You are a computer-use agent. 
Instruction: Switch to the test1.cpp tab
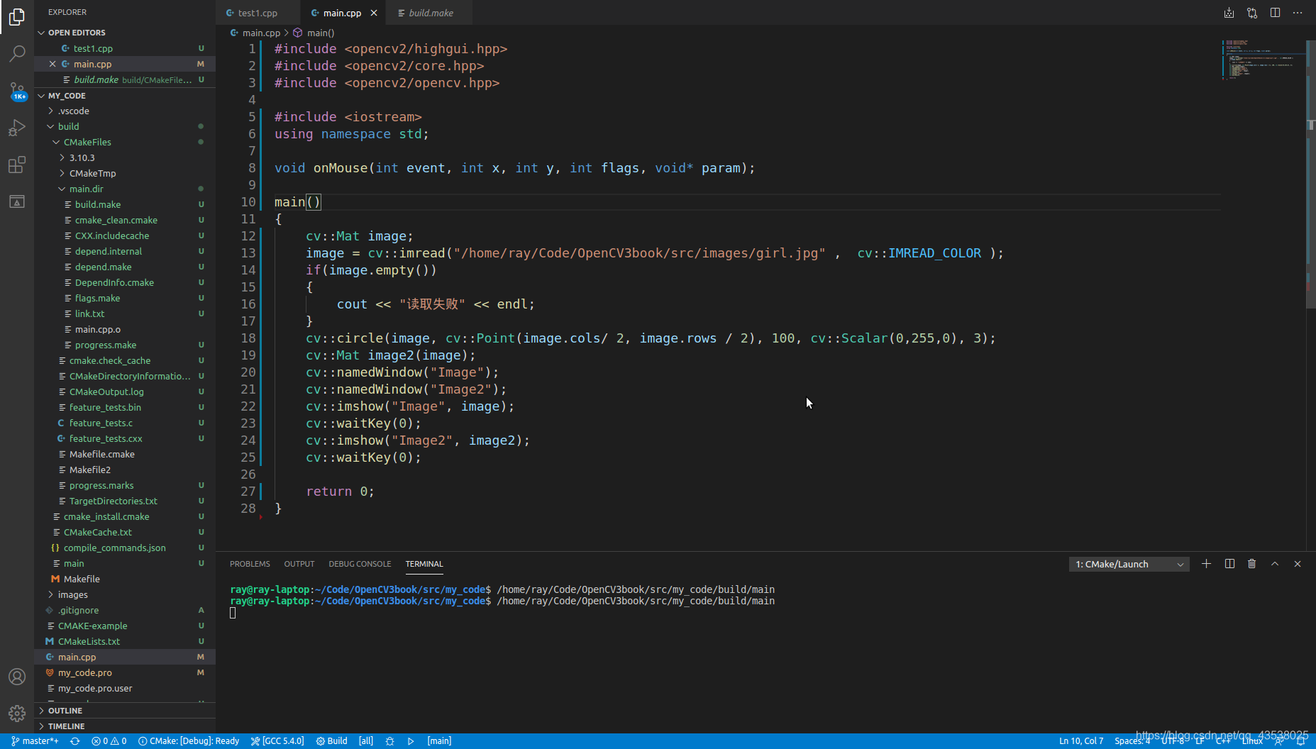(x=258, y=13)
